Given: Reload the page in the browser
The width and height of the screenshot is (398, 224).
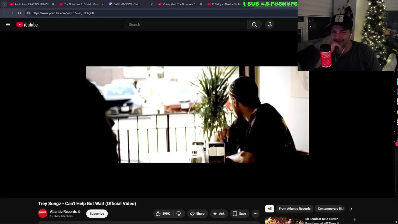Looking at the screenshot, I should click(x=19, y=13).
